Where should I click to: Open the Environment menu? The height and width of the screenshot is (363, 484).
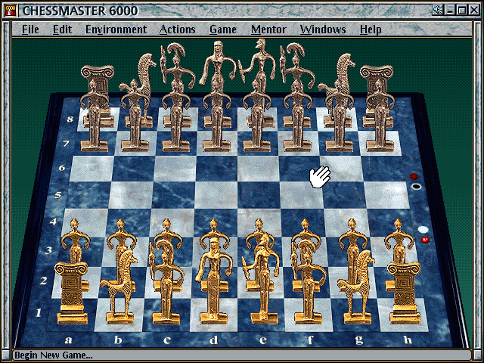pyautogui.click(x=116, y=29)
